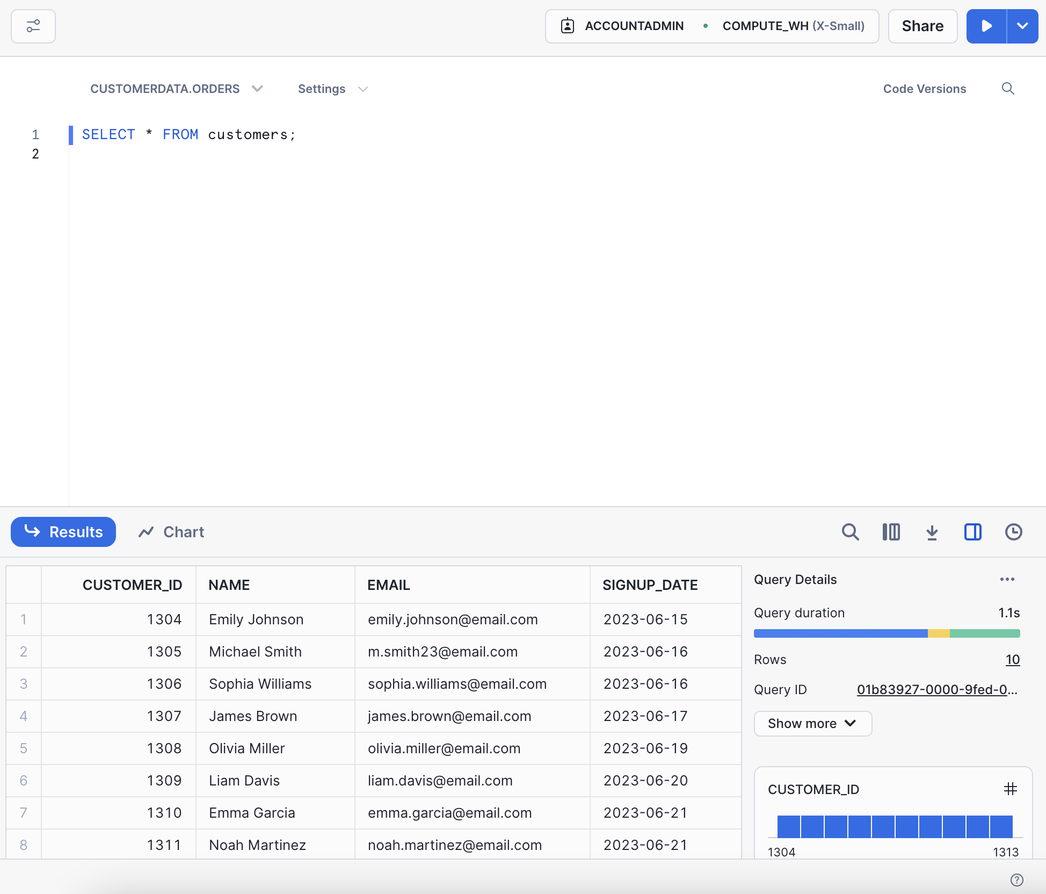Open the query history clock icon
This screenshot has height=894, width=1046.
[x=1013, y=532]
